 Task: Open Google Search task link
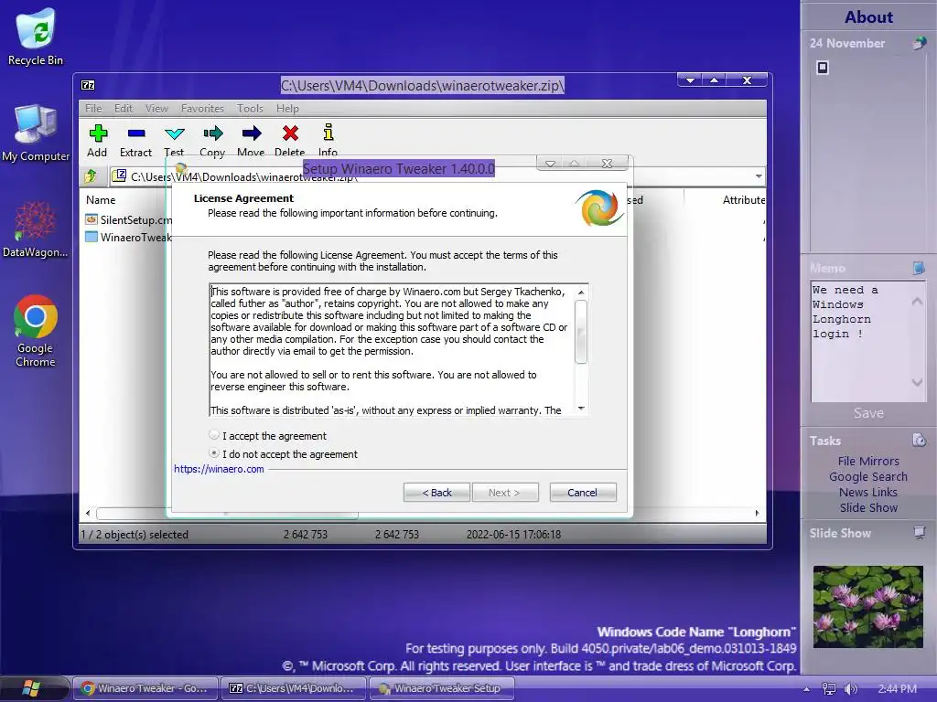click(868, 476)
